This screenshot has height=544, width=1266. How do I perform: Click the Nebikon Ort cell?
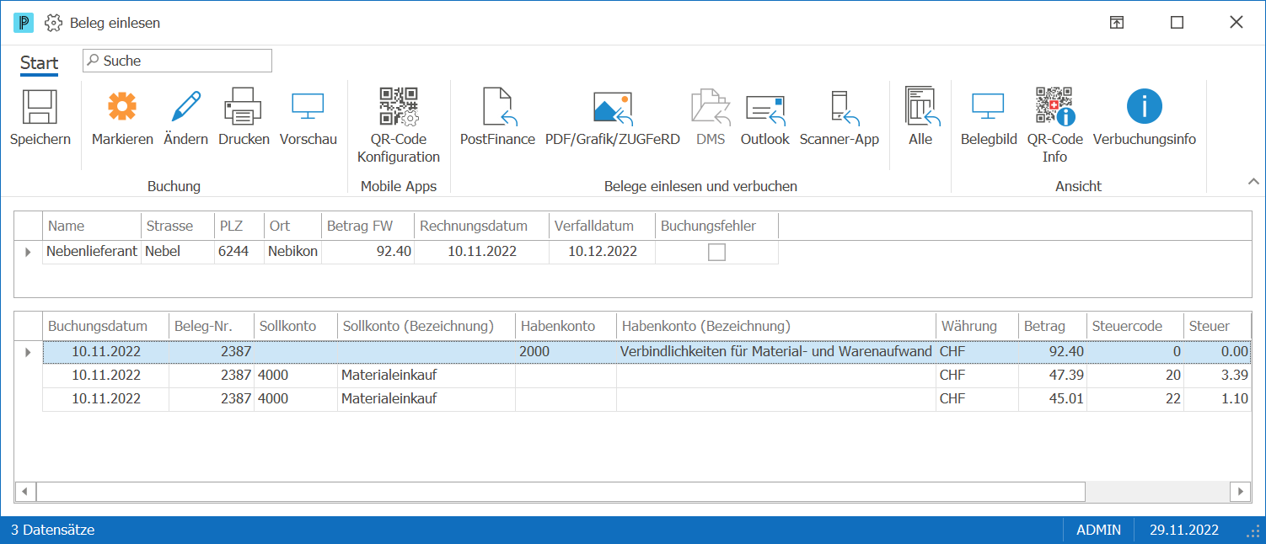[x=292, y=251]
